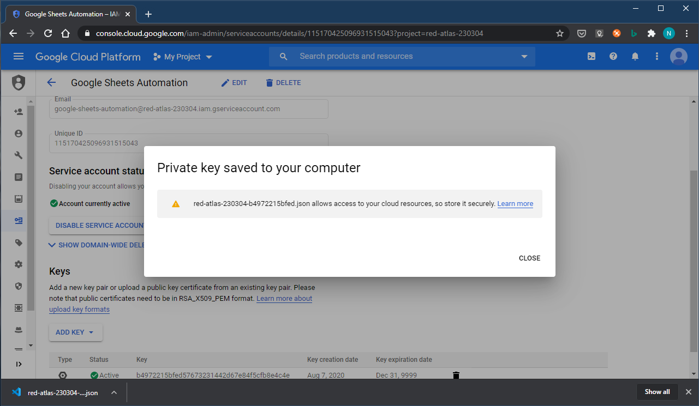Open Chrome profile N avatar

tap(669, 33)
